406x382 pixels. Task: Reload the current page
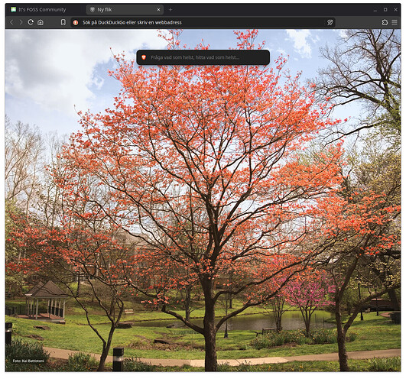31,22
